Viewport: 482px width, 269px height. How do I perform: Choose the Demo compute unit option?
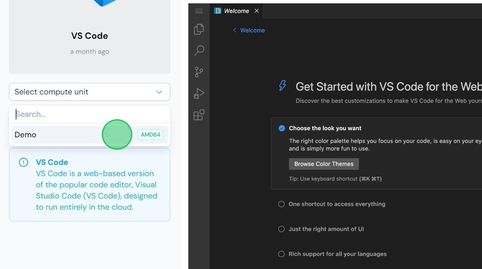(90, 134)
